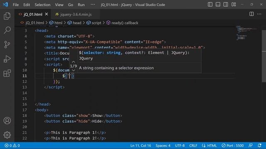Click Ln 11, Col 16 status item
Screen dimensions: 266x149
pyautogui.click(x=140, y=145)
